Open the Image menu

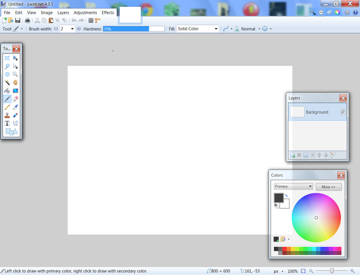(46, 13)
